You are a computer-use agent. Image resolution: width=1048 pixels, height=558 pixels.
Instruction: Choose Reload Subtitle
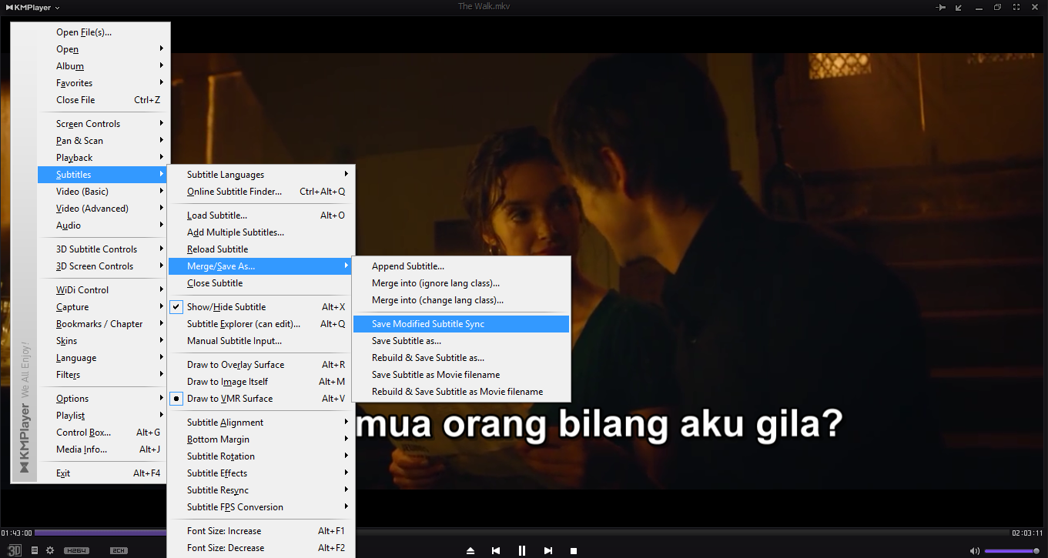(261, 249)
